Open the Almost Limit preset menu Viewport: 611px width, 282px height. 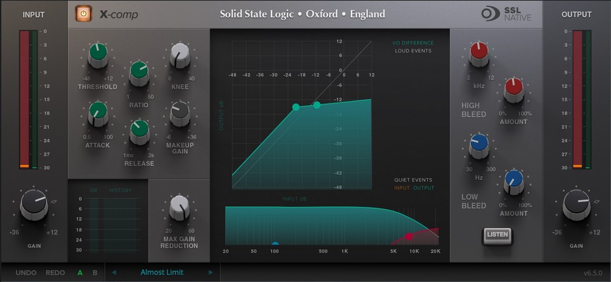pyautogui.click(x=162, y=272)
